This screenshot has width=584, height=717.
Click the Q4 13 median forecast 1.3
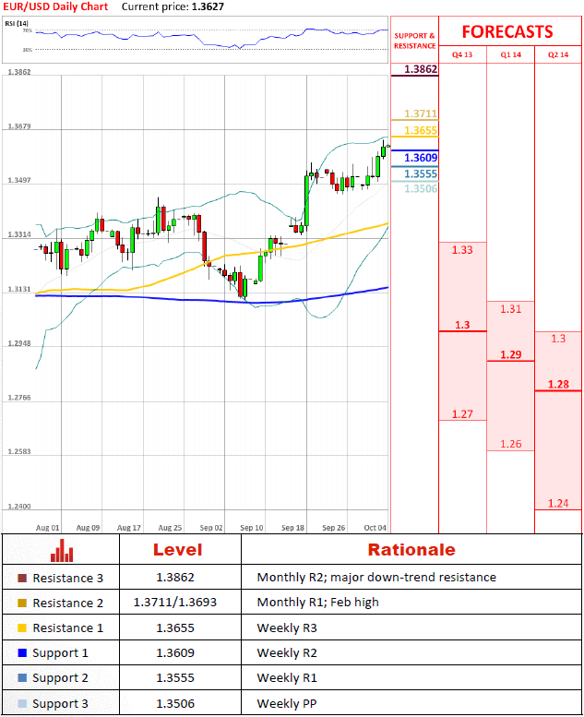pos(462,325)
